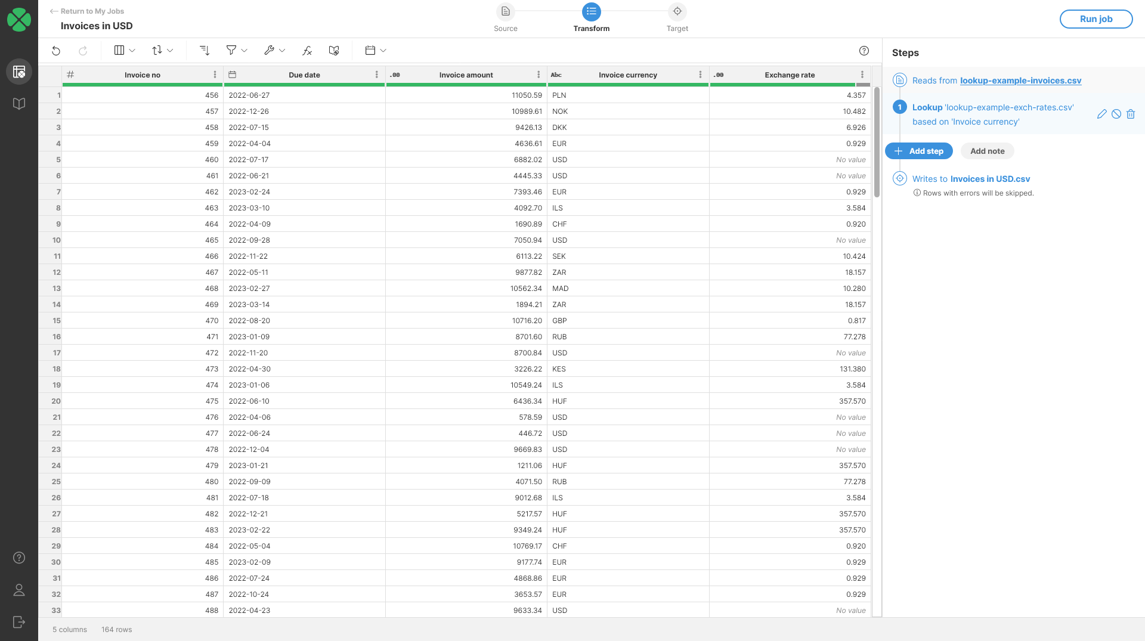Undo the last change
1145x641 pixels.
(56, 51)
